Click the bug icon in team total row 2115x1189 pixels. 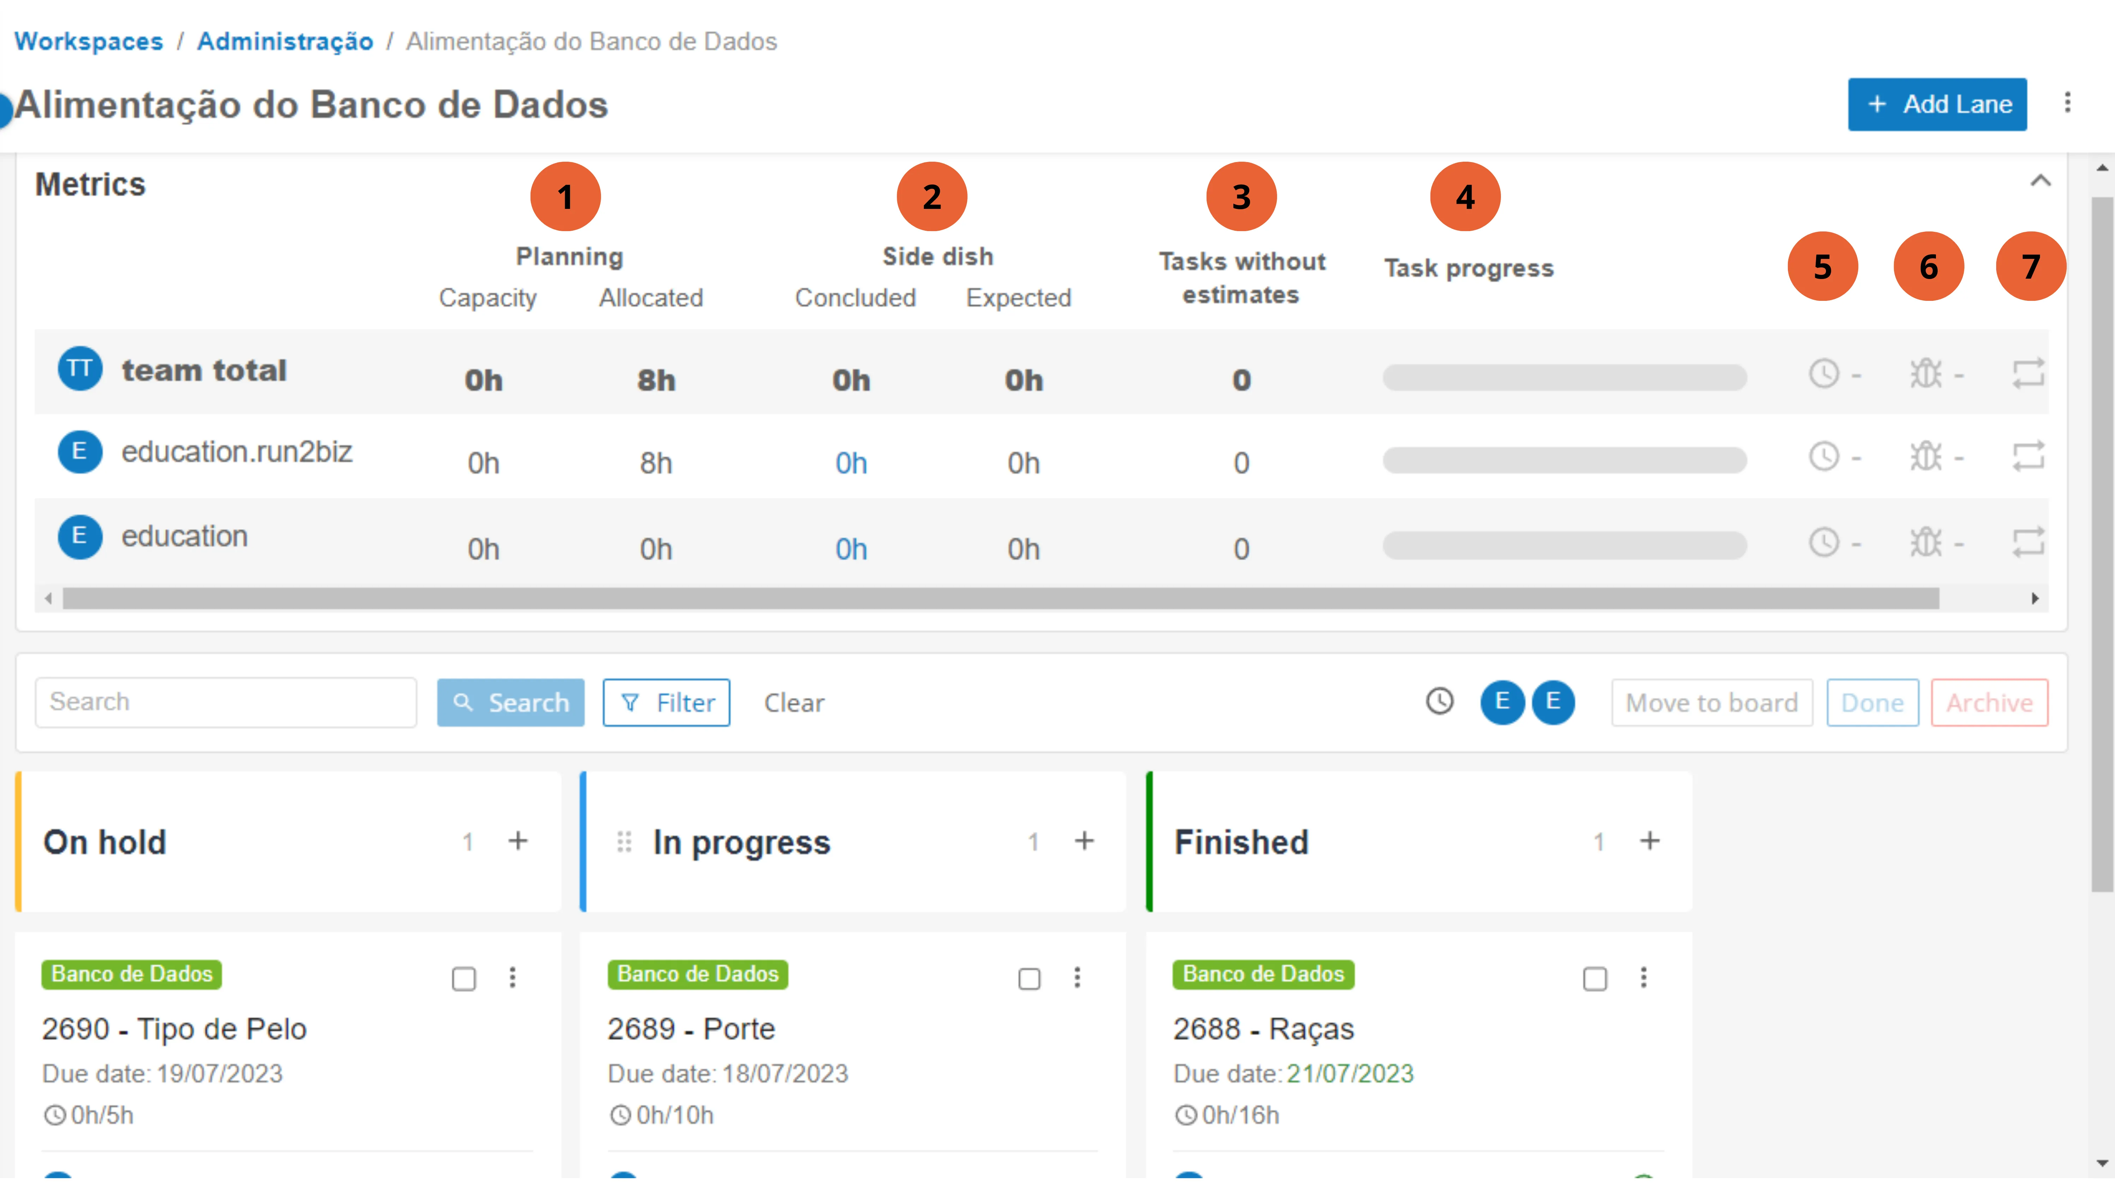1925,373
